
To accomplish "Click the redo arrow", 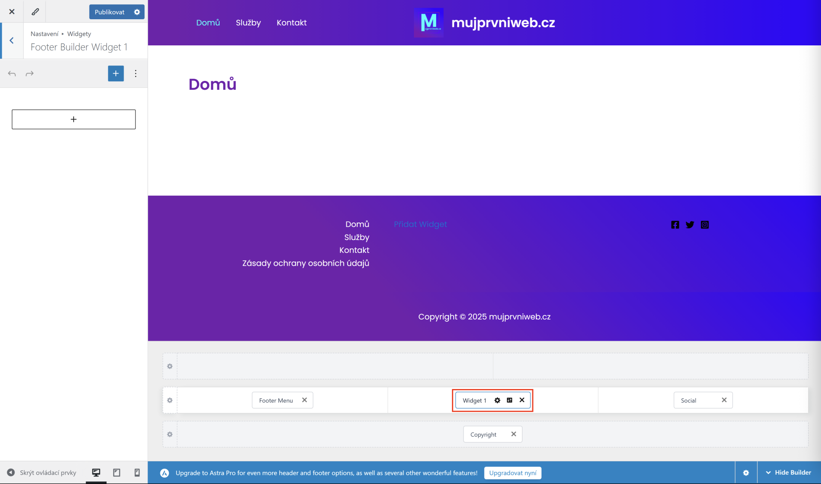I will coord(30,74).
